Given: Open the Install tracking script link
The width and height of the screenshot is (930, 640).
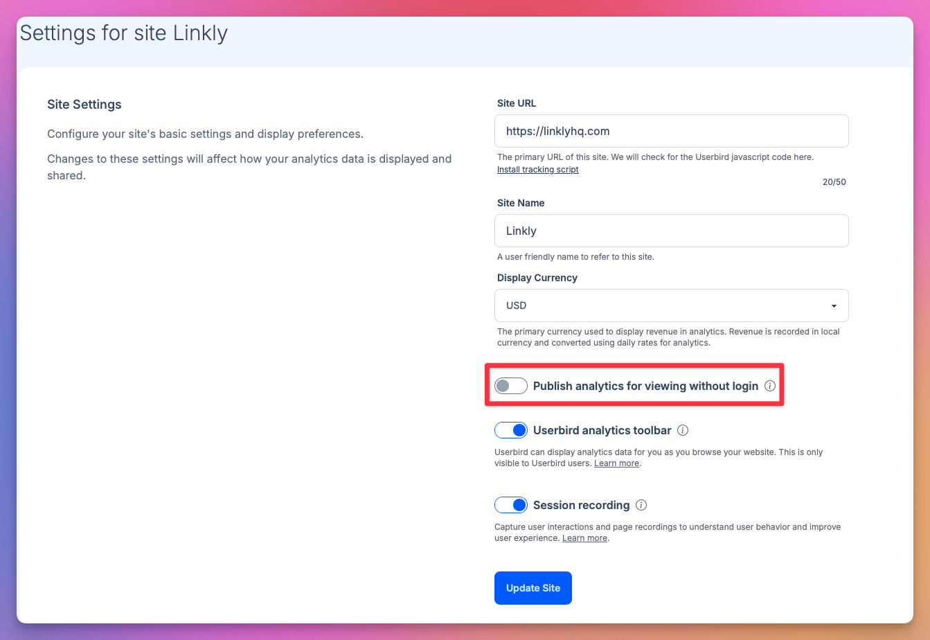Looking at the screenshot, I should pos(537,169).
